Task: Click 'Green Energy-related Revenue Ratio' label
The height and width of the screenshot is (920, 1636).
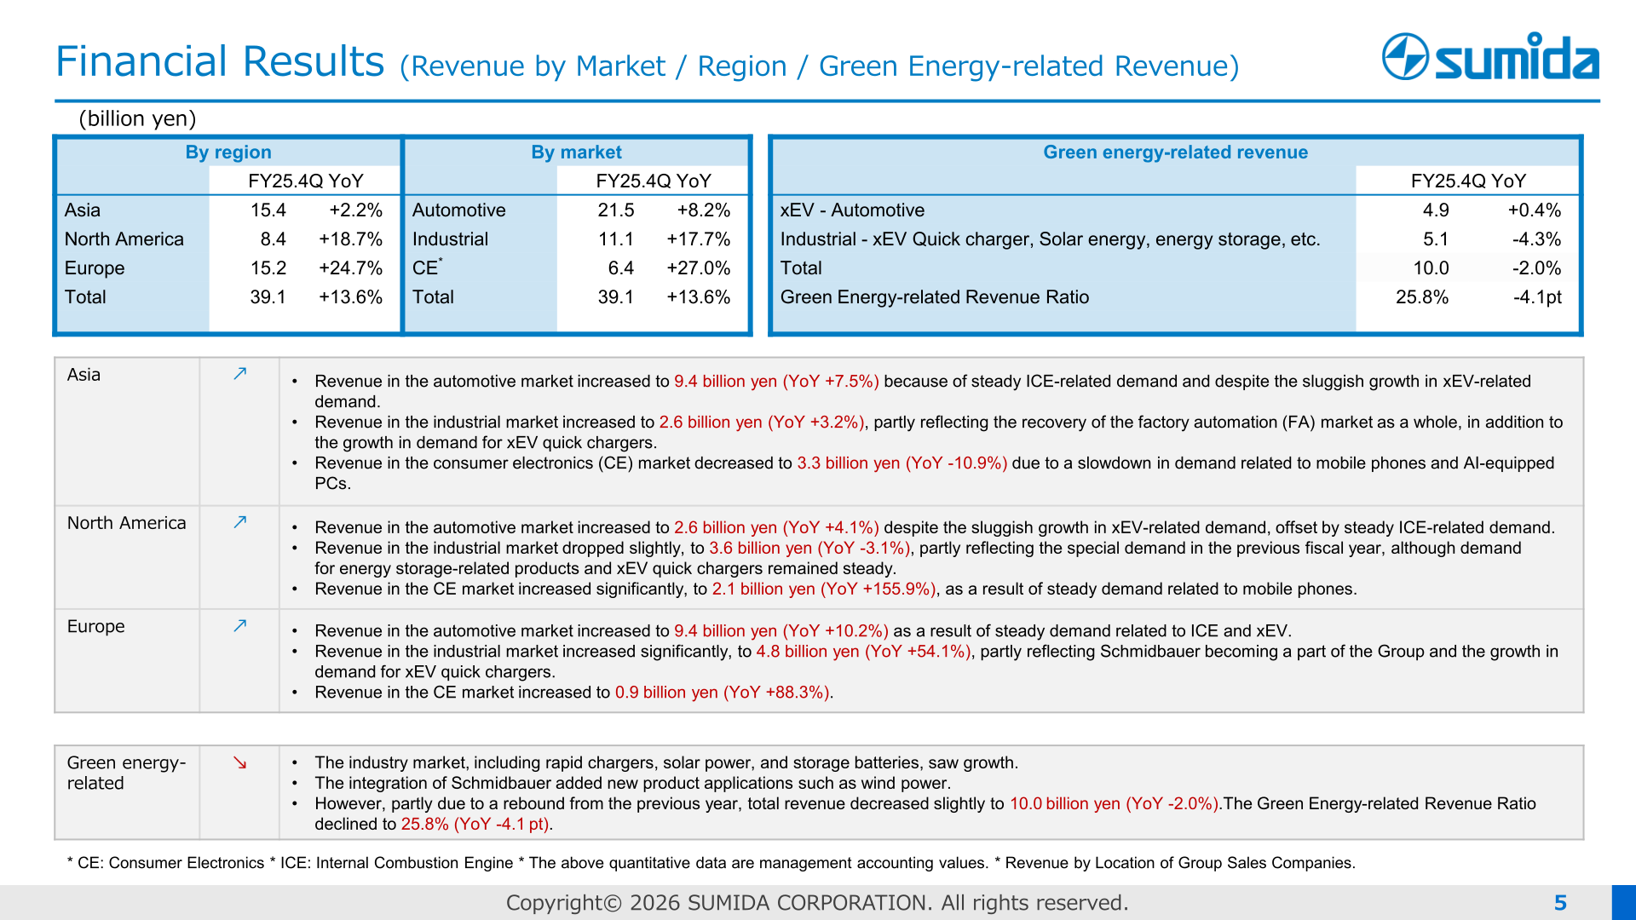Action: (x=935, y=297)
